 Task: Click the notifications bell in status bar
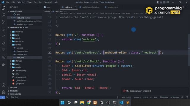point(187,97)
